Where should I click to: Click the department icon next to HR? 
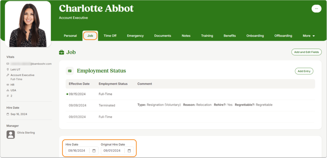tap(8, 85)
